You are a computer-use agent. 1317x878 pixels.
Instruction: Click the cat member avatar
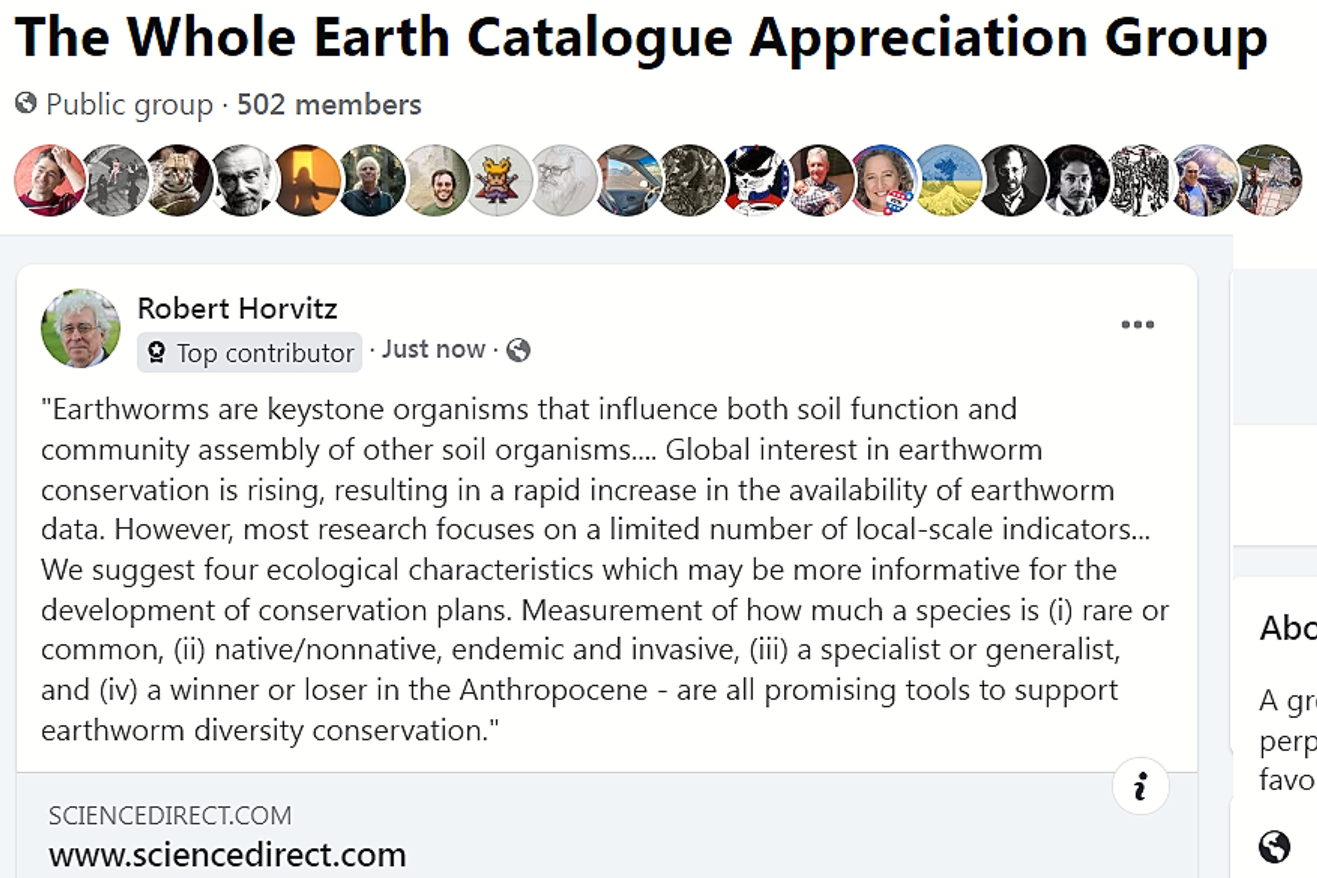[x=179, y=181]
